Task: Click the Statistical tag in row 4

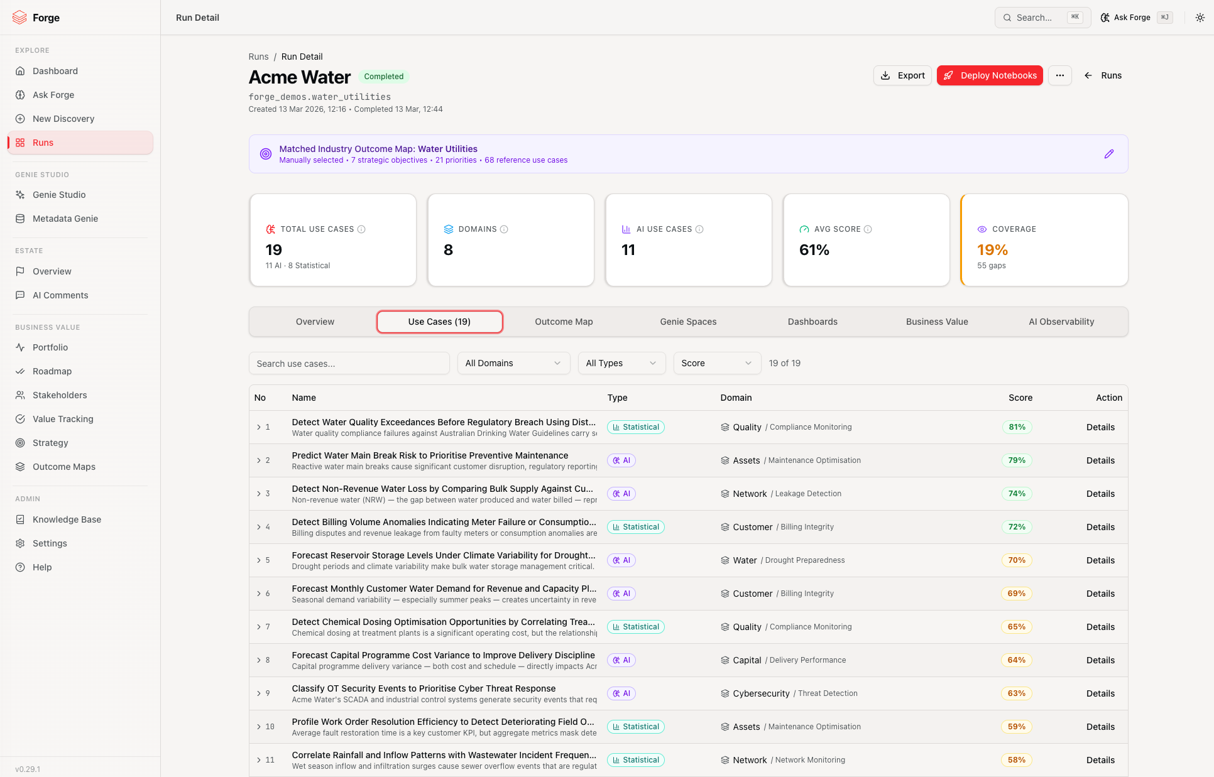Action: [x=635, y=527]
